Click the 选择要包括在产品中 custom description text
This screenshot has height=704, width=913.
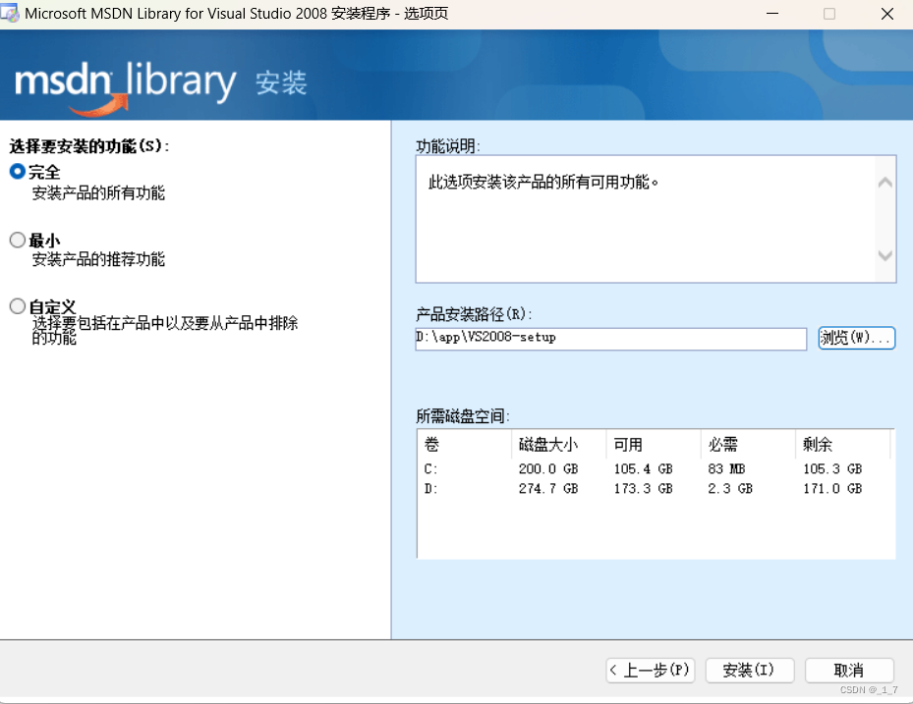165,330
